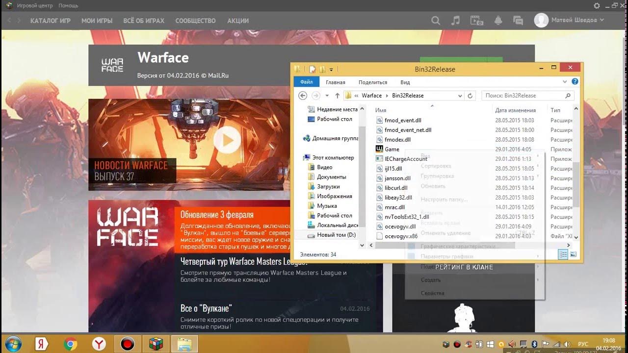Select the file fmodex.dll
This screenshot has height=353, width=628.
click(397, 140)
